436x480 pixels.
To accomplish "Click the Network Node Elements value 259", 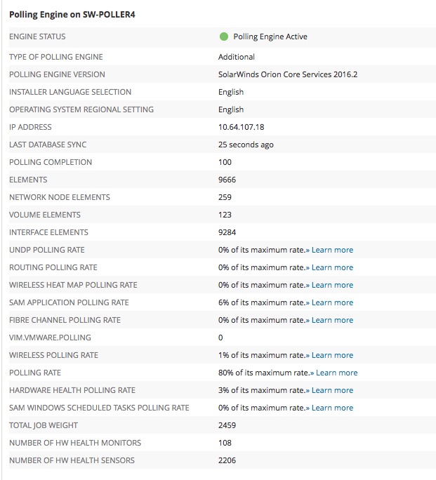I will (225, 197).
